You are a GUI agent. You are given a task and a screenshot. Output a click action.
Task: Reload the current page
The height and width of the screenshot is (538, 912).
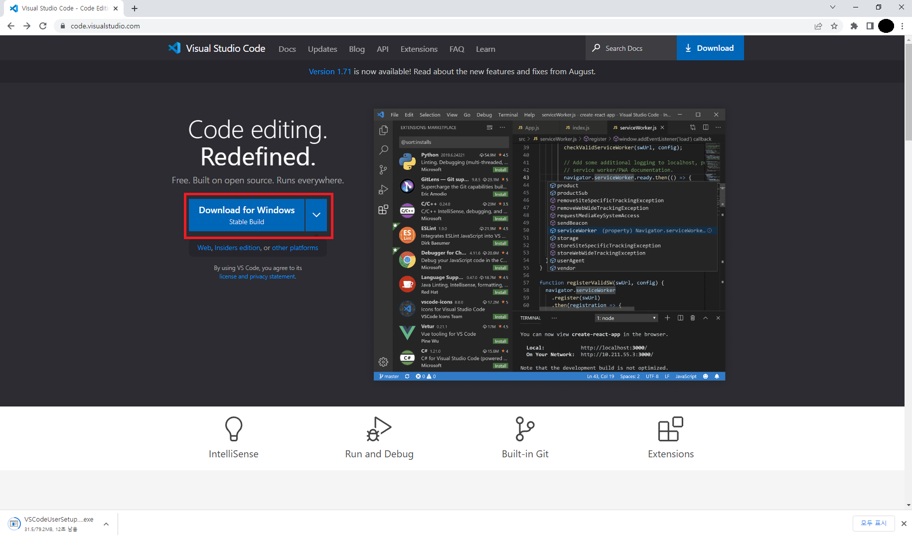[43, 26]
